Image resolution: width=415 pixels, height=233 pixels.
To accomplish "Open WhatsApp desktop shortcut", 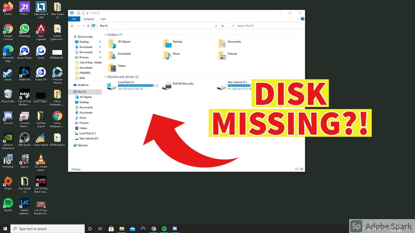I will pyautogui.click(x=24, y=30).
